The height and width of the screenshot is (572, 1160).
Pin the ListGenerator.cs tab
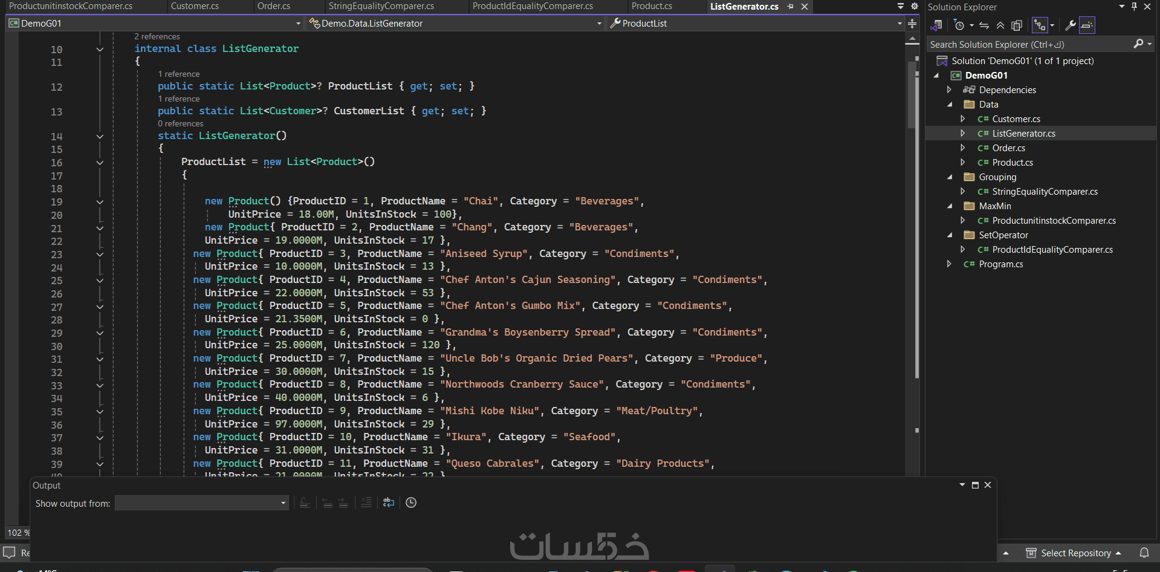pos(791,7)
